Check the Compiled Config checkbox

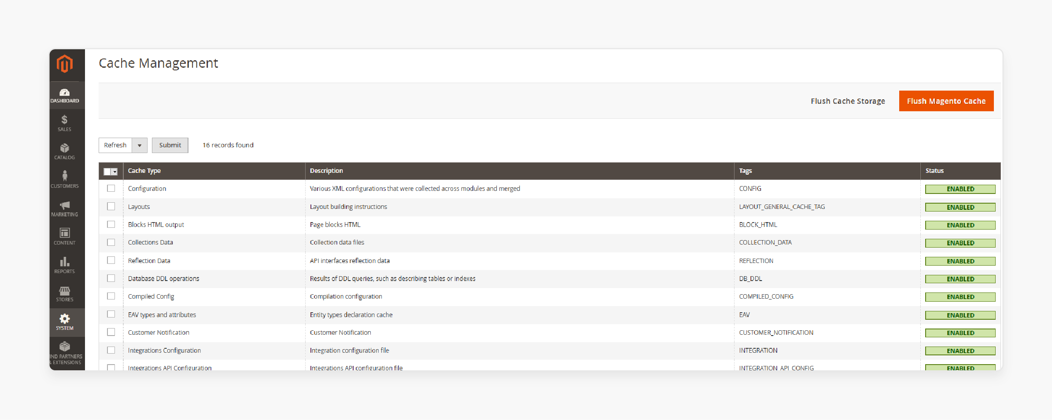(111, 296)
